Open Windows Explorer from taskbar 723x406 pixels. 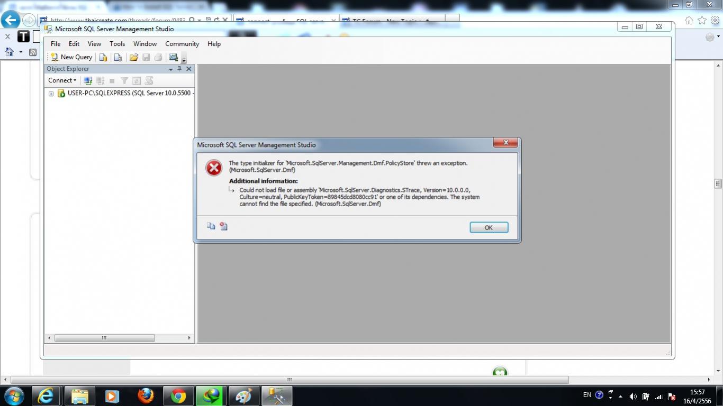click(x=79, y=395)
